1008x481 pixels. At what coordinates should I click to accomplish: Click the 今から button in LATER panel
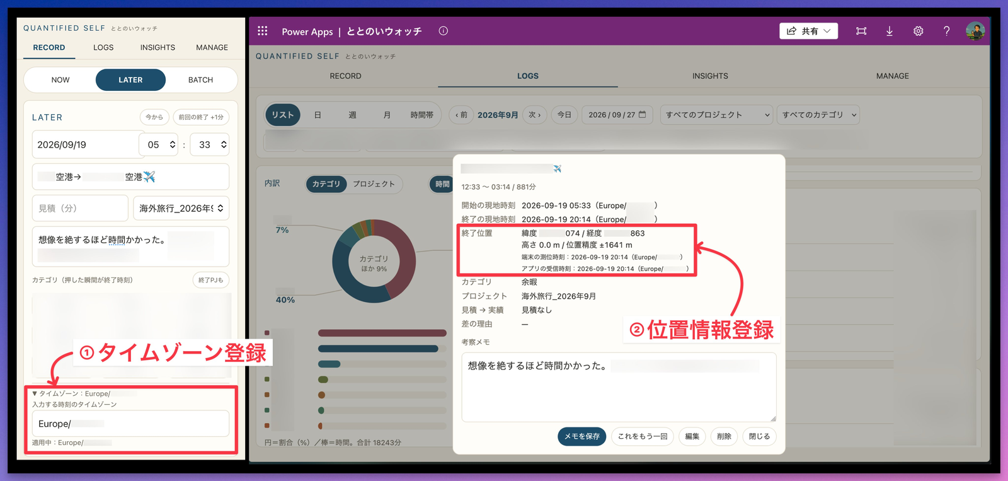[x=154, y=117]
